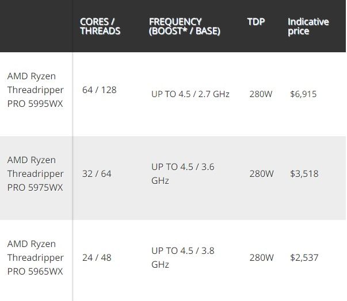Screen dimensions: 347x301
Task: Click the 280W TDP in the 5965WX row
Action: (261, 257)
